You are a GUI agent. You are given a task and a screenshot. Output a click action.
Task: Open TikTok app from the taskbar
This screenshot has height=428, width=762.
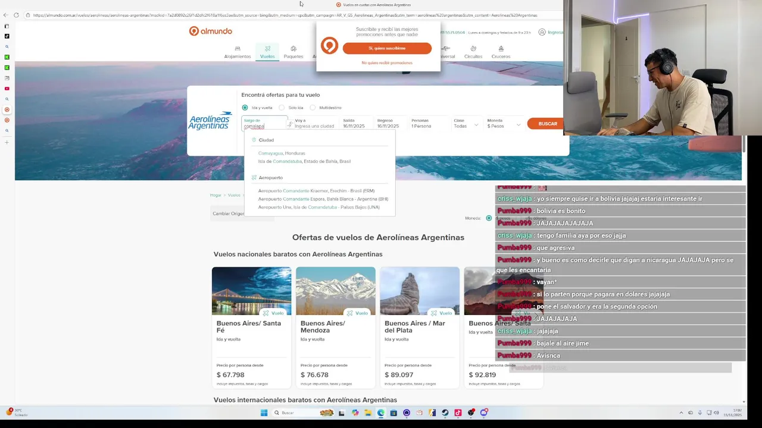[458, 413]
